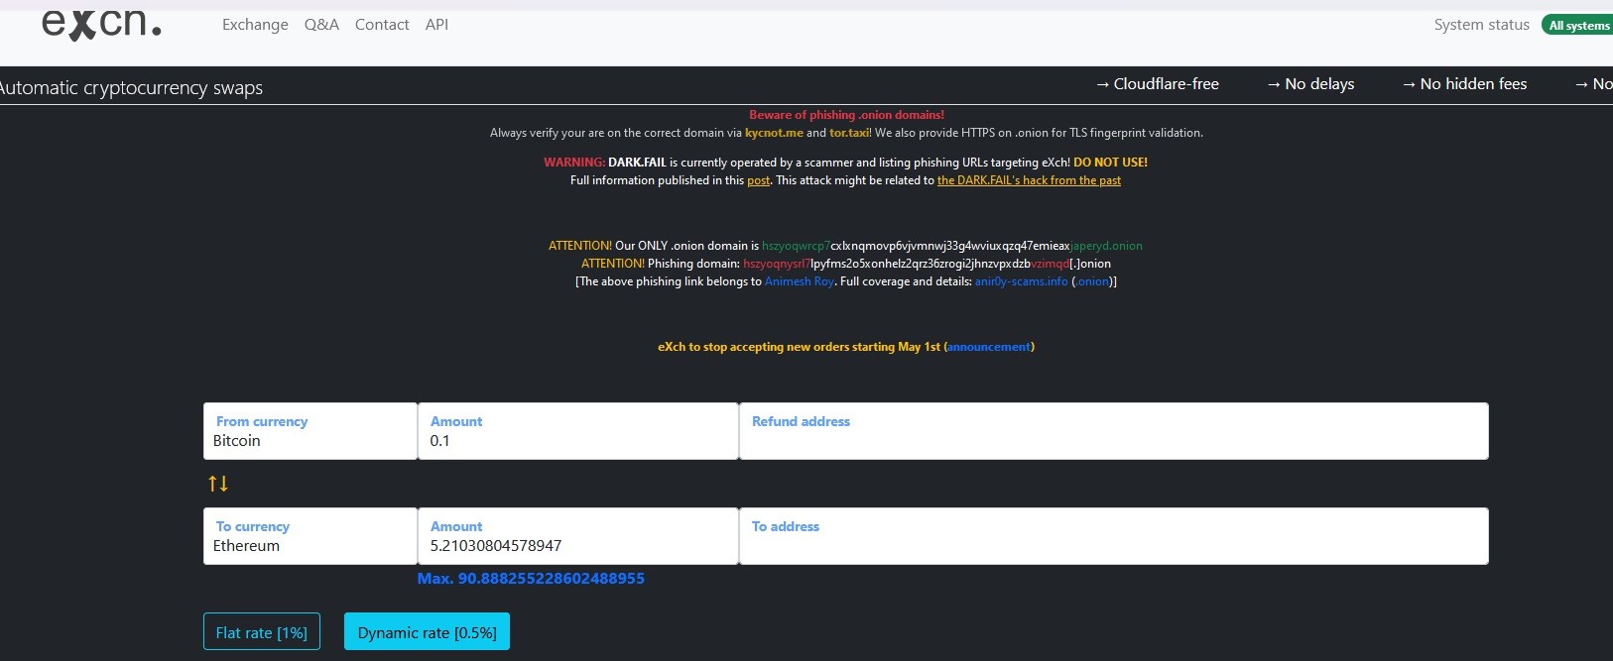Open the From currency Bitcoin dropdown
Viewport: 1613px width, 661px height.
coord(310,431)
